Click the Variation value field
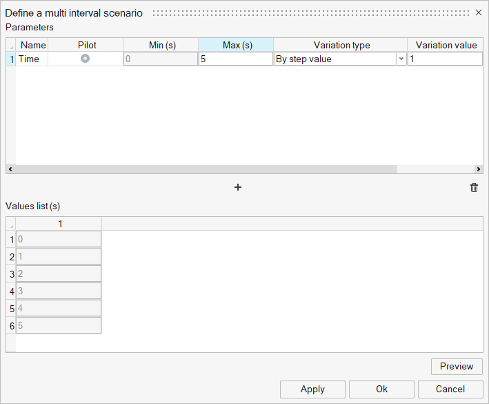Screen dimensions: 489x404 444,59
